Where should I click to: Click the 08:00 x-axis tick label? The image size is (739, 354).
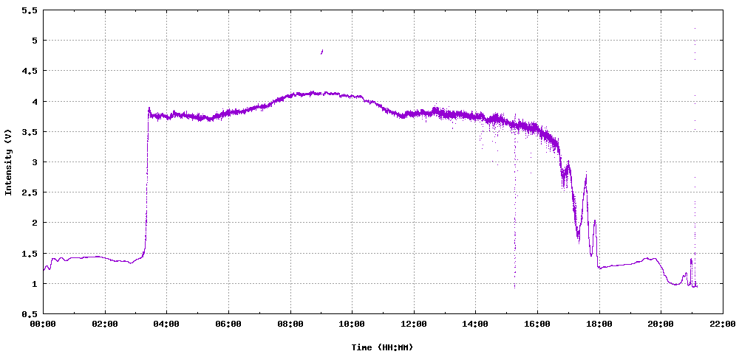click(290, 324)
